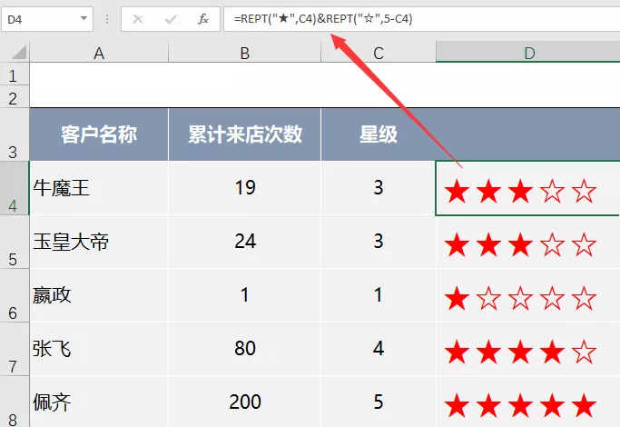Select the cell containing 牛魔王
The image size is (620, 427).
(x=99, y=189)
